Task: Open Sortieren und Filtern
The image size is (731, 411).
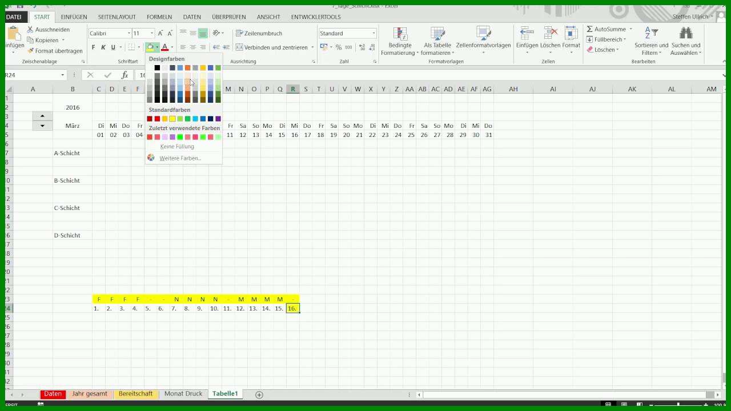Action: 651,41
